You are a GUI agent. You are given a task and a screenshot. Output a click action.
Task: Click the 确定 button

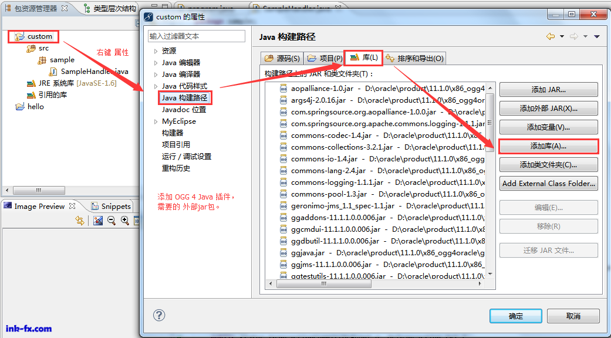516,316
